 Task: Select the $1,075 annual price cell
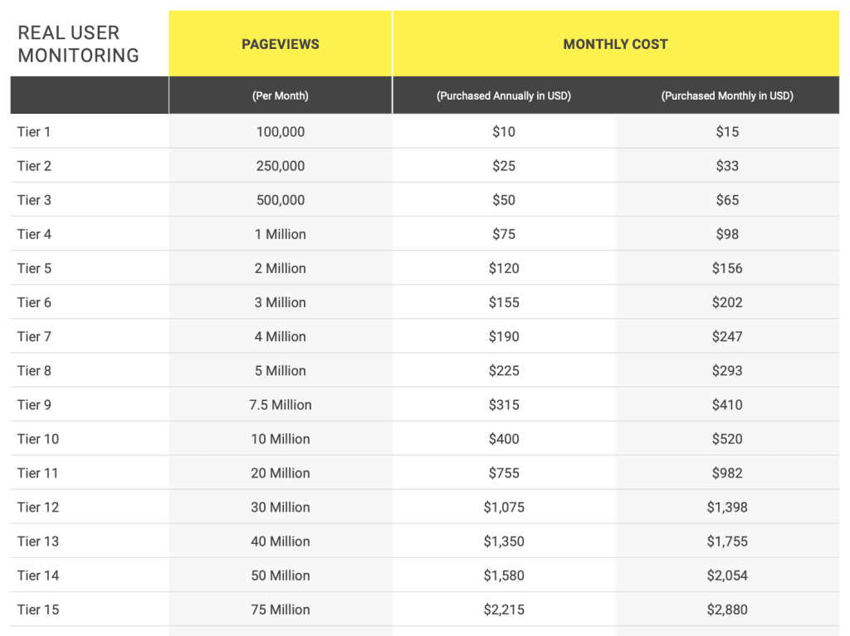click(x=504, y=506)
